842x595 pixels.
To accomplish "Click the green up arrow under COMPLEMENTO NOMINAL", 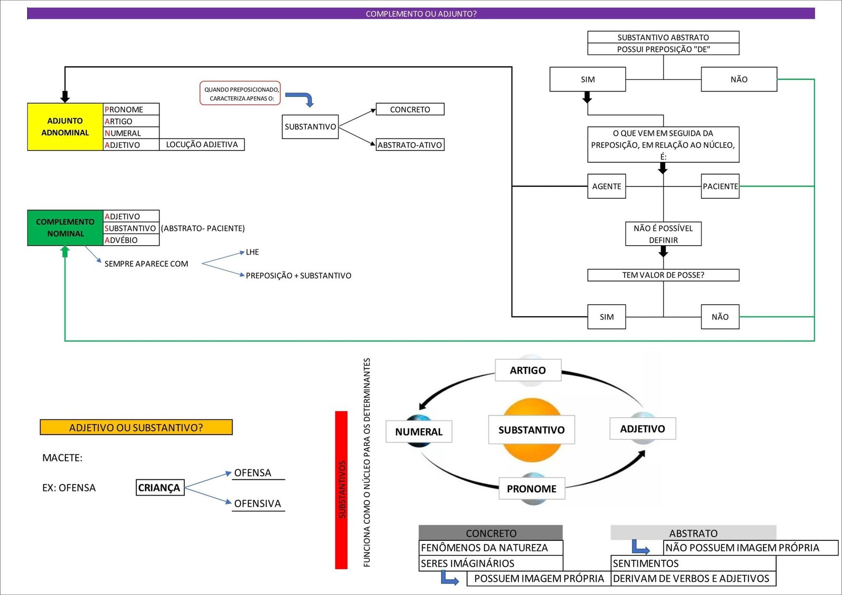I will click(x=65, y=252).
